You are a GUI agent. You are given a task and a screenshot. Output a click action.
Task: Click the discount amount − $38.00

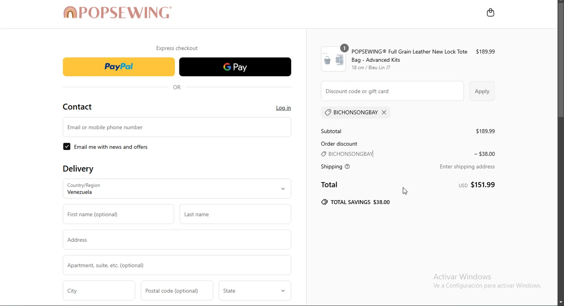coord(485,154)
